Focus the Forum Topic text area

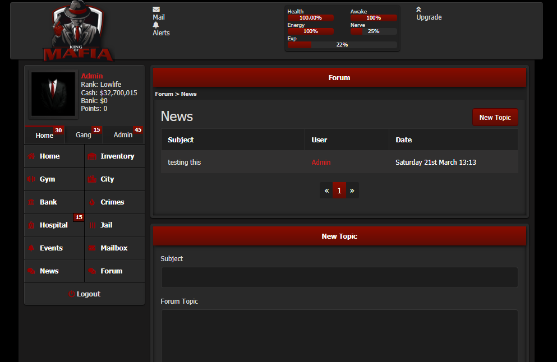coord(339,336)
